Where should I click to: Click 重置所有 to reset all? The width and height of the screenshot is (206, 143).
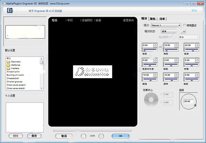coord(128,20)
